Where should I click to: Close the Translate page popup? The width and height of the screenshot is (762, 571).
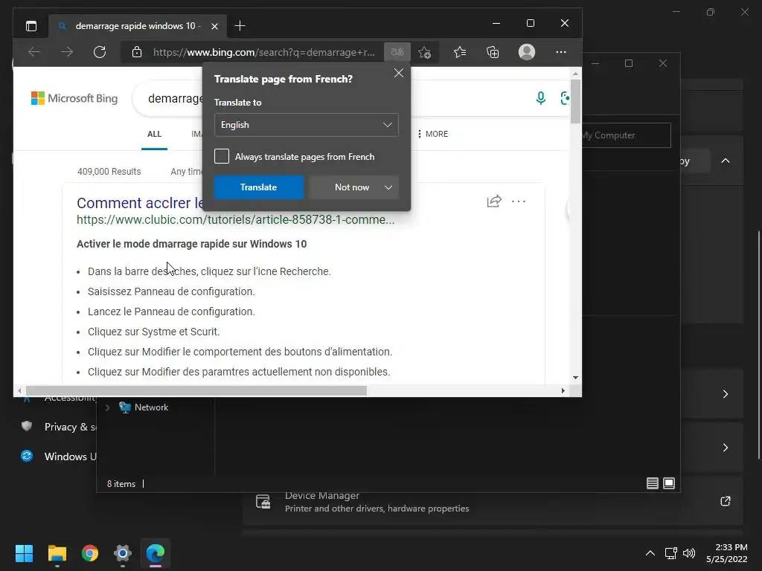[x=399, y=73]
